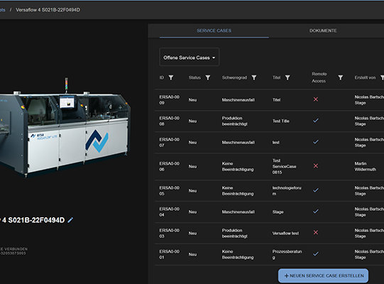
Task: Open service case ERSA0-0009
Action: pyautogui.click(x=169, y=99)
